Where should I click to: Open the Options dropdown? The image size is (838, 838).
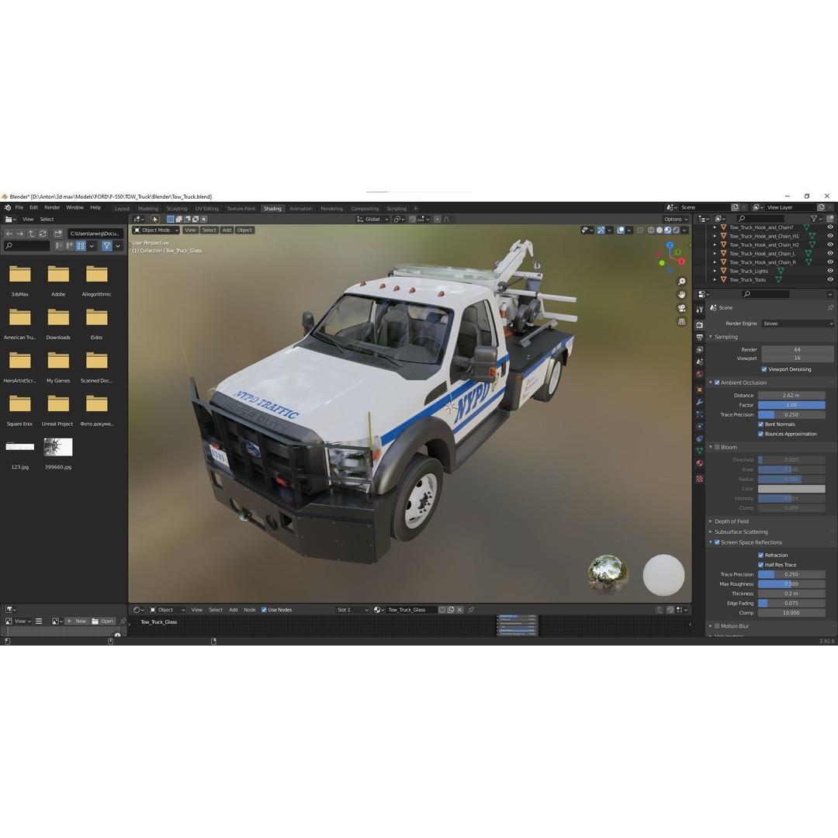pos(676,219)
